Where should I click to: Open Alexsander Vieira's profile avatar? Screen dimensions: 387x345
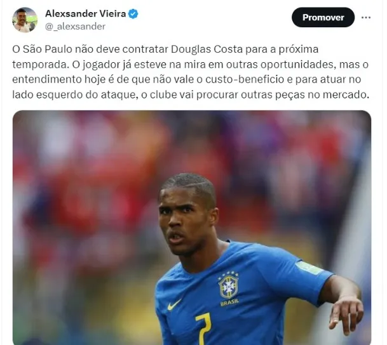pyautogui.click(x=25, y=20)
